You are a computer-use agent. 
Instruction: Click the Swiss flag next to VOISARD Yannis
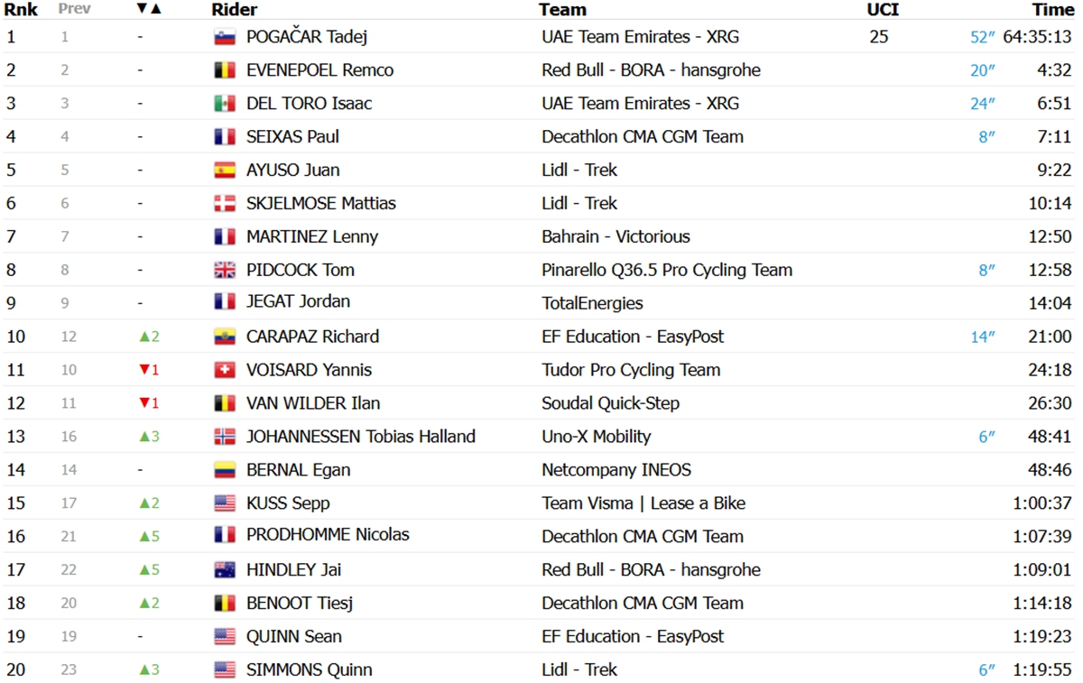click(225, 371)
